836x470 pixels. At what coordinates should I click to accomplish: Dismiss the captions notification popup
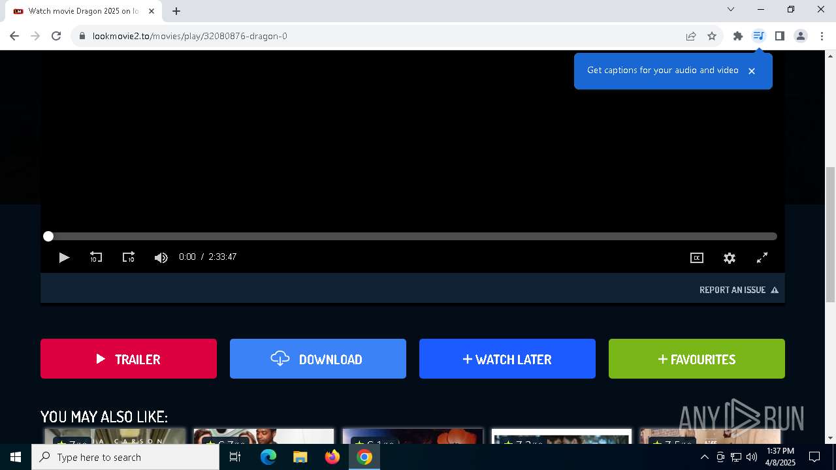[752, 70]
